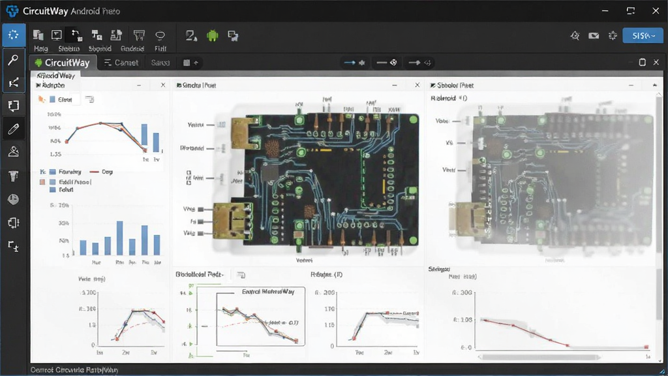668x376 pixels.
Task: Select the funnel filter sidebar icon
Action: (x=13, y=176)
